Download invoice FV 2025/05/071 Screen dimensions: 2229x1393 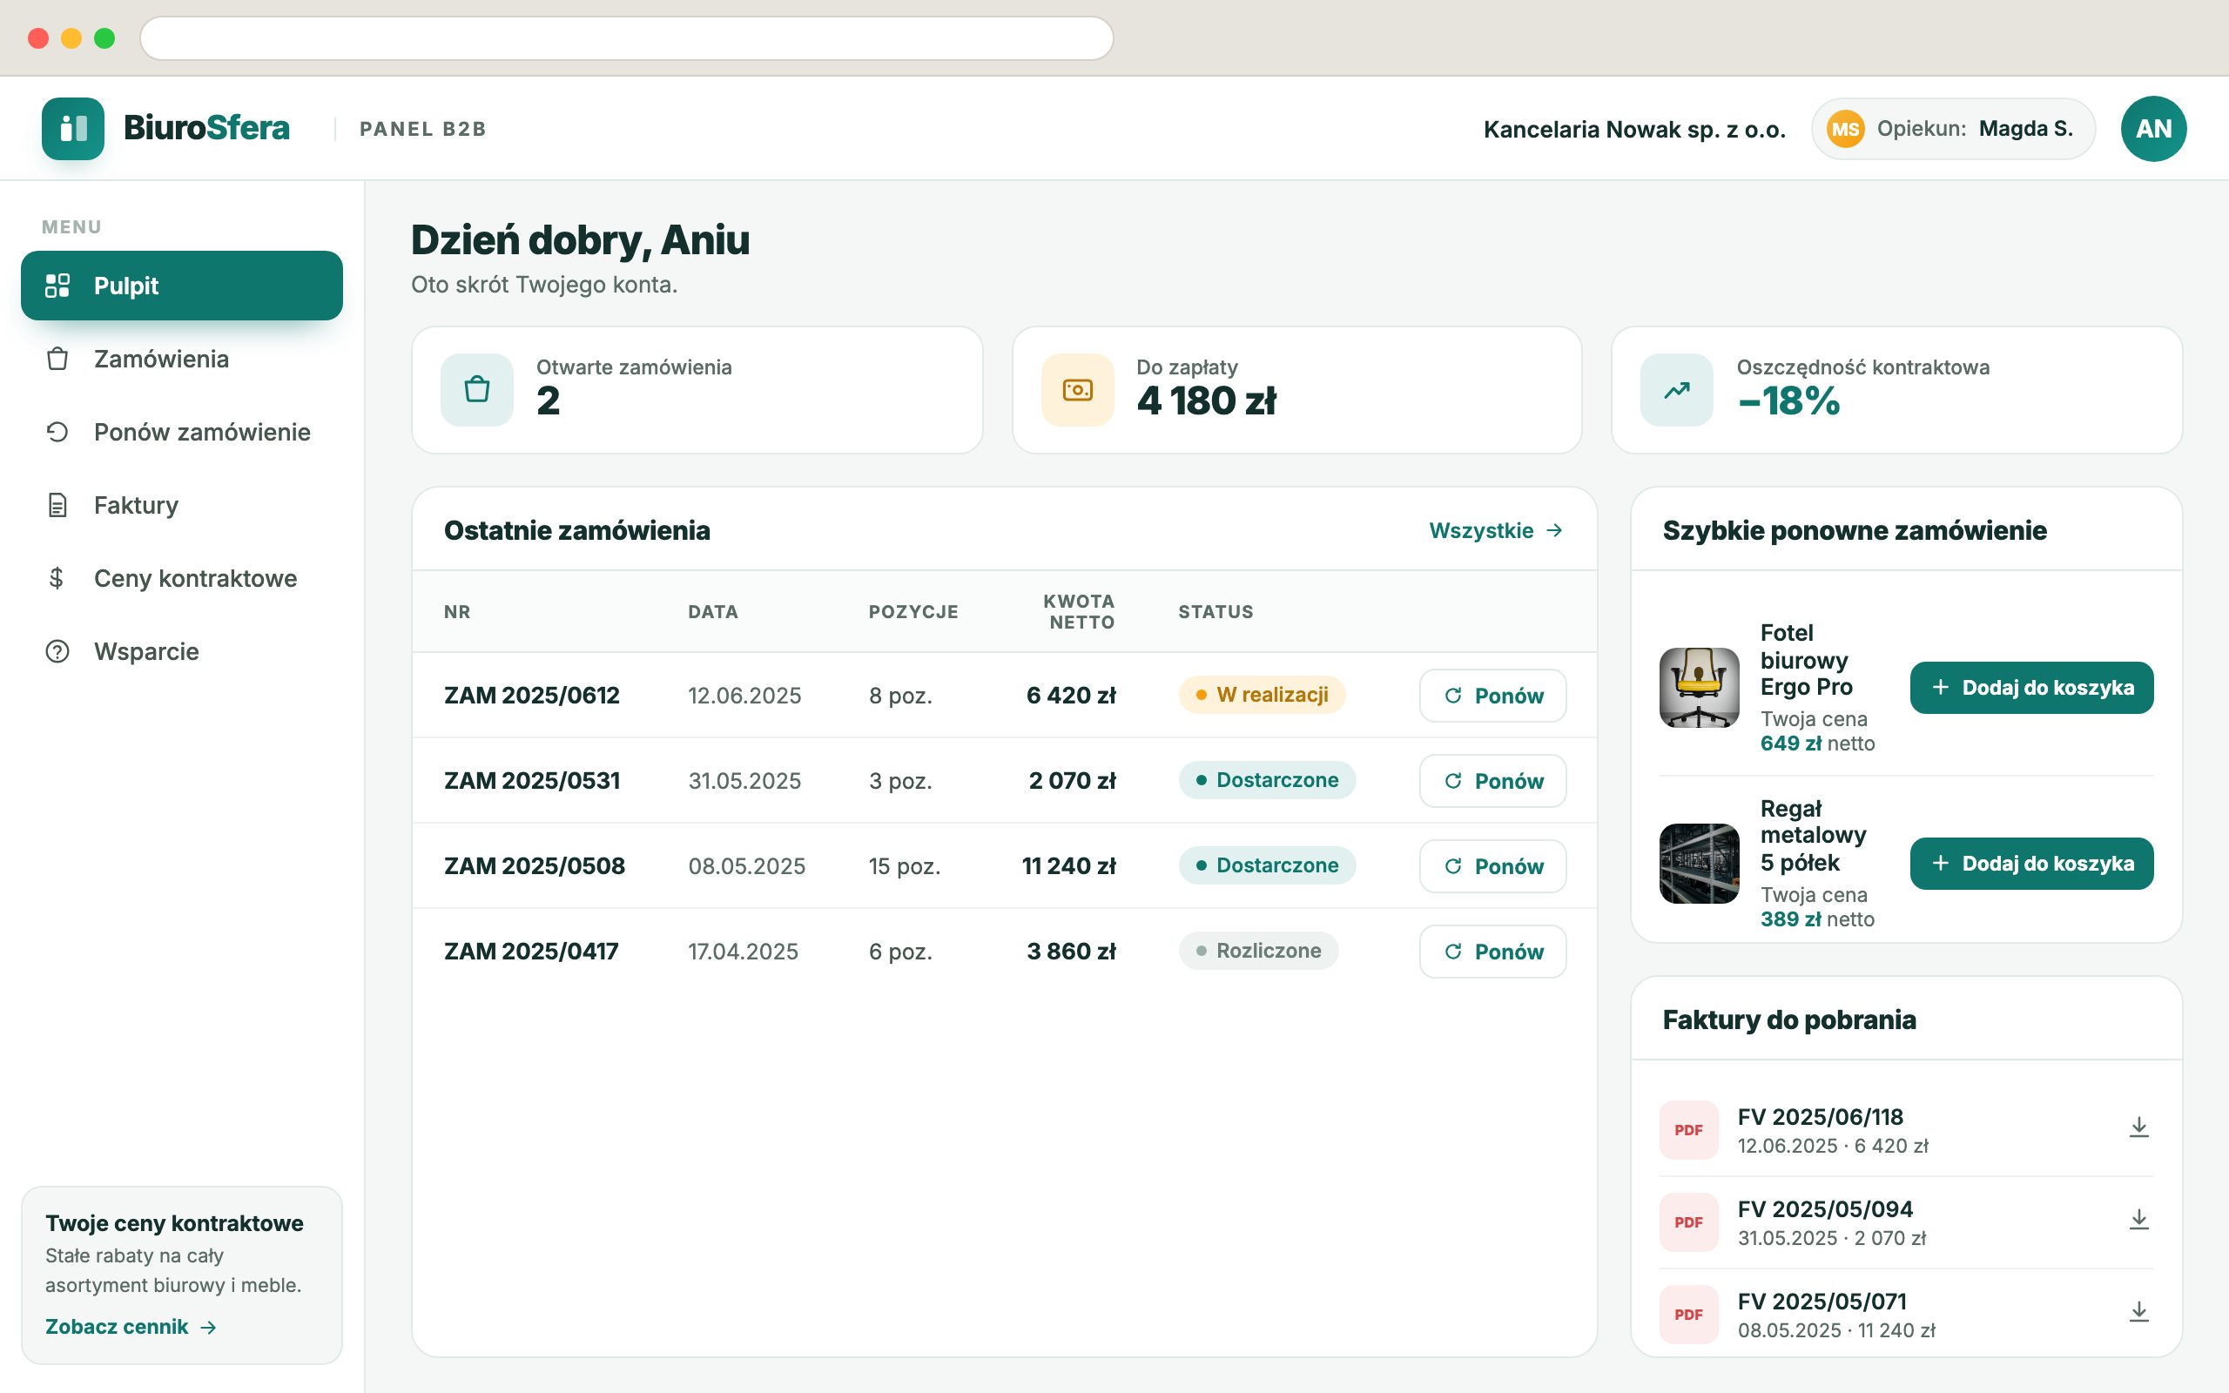2138,1312
